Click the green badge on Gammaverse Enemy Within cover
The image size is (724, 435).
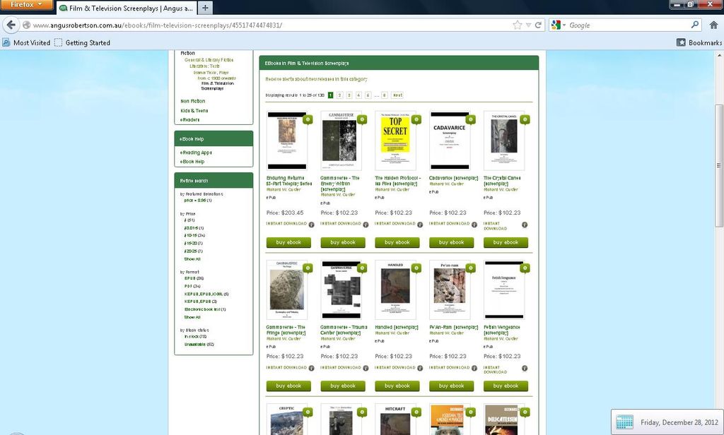362,119
